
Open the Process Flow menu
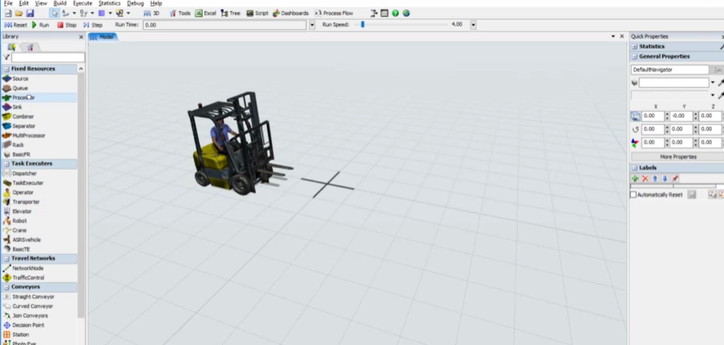(x=334, y=13)
